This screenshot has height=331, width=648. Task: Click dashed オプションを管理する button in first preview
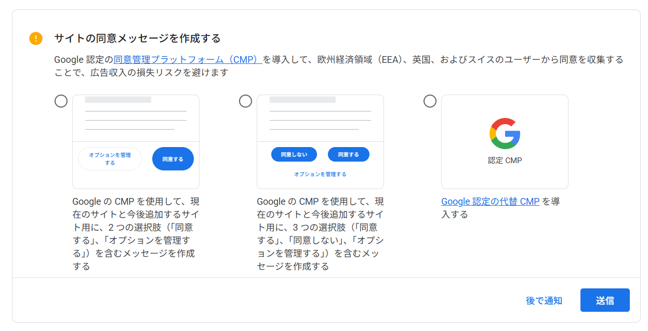pos(110,159)
